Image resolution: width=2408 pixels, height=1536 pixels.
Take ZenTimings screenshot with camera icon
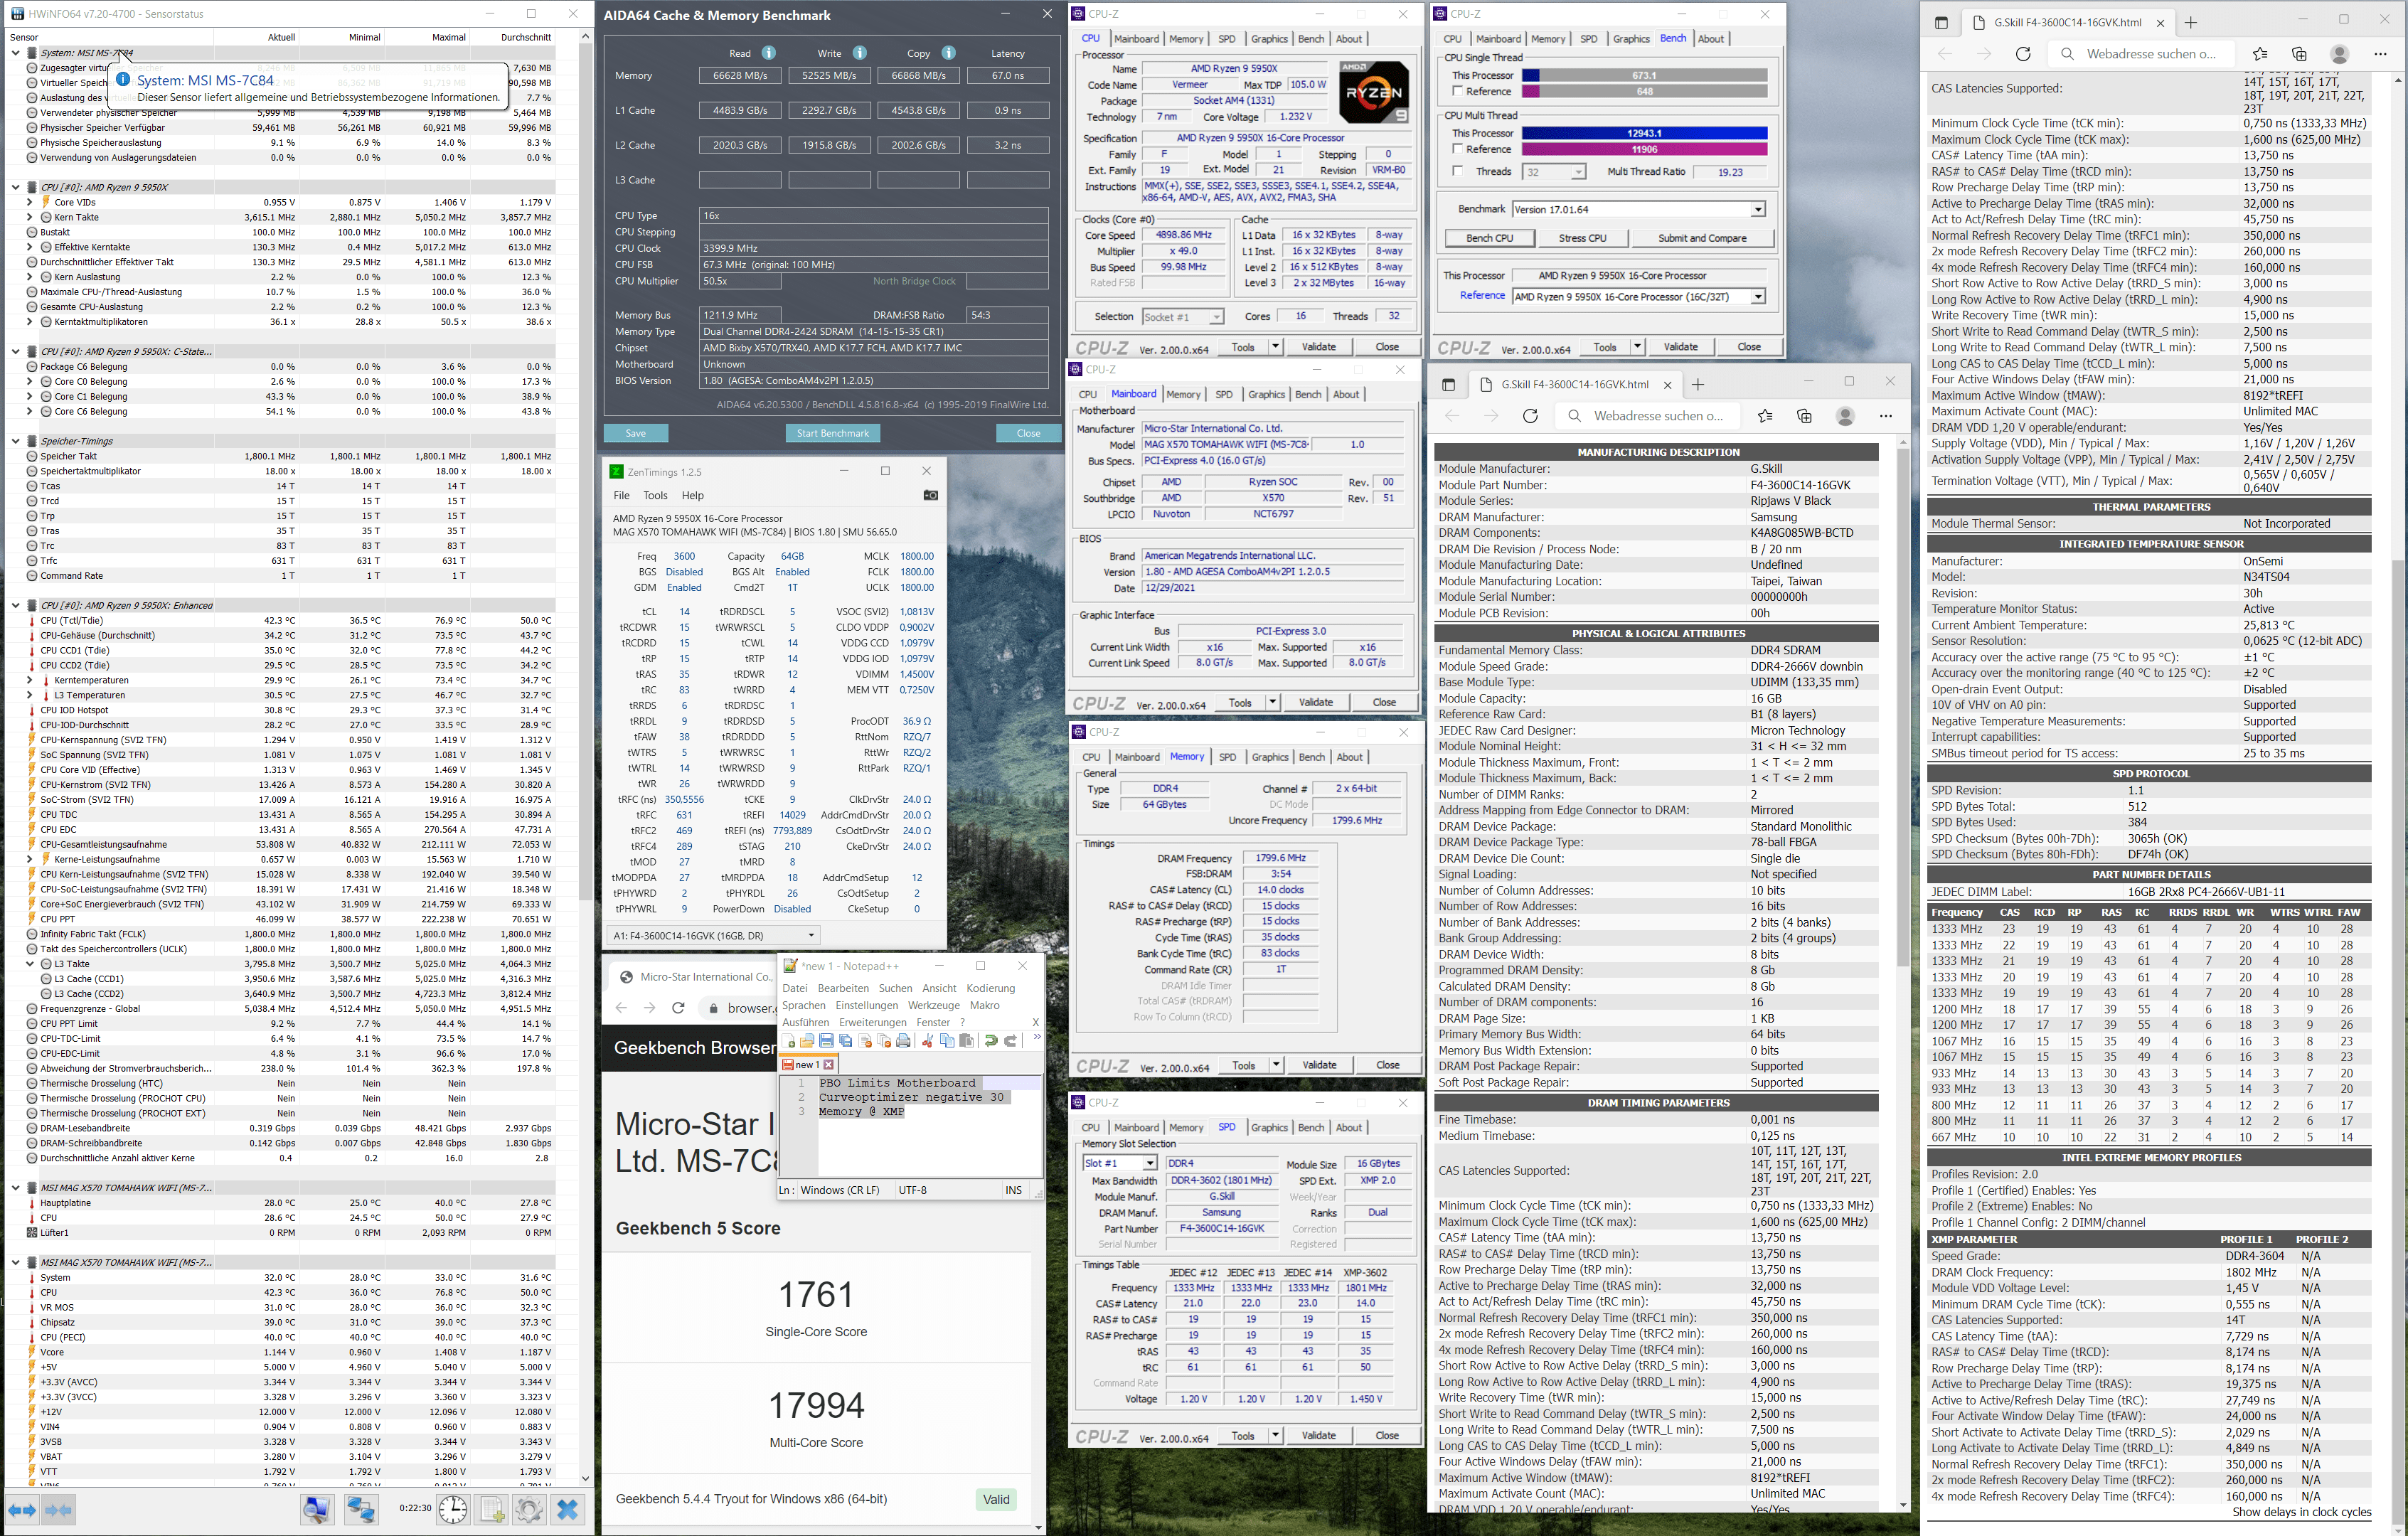(930, 495)
